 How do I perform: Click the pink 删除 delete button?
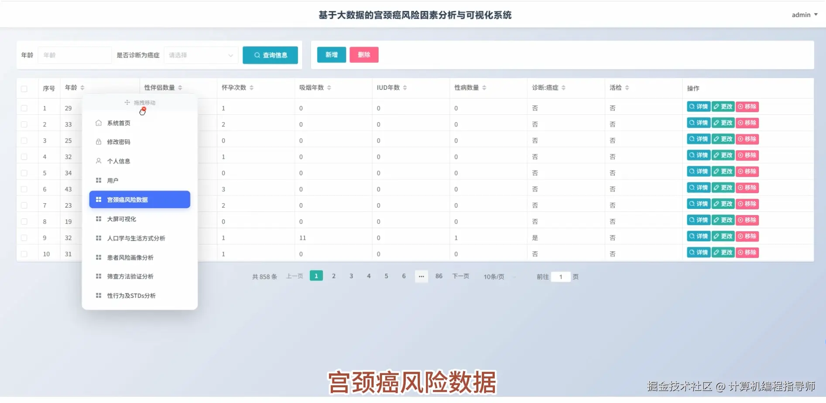coord(364,55)
